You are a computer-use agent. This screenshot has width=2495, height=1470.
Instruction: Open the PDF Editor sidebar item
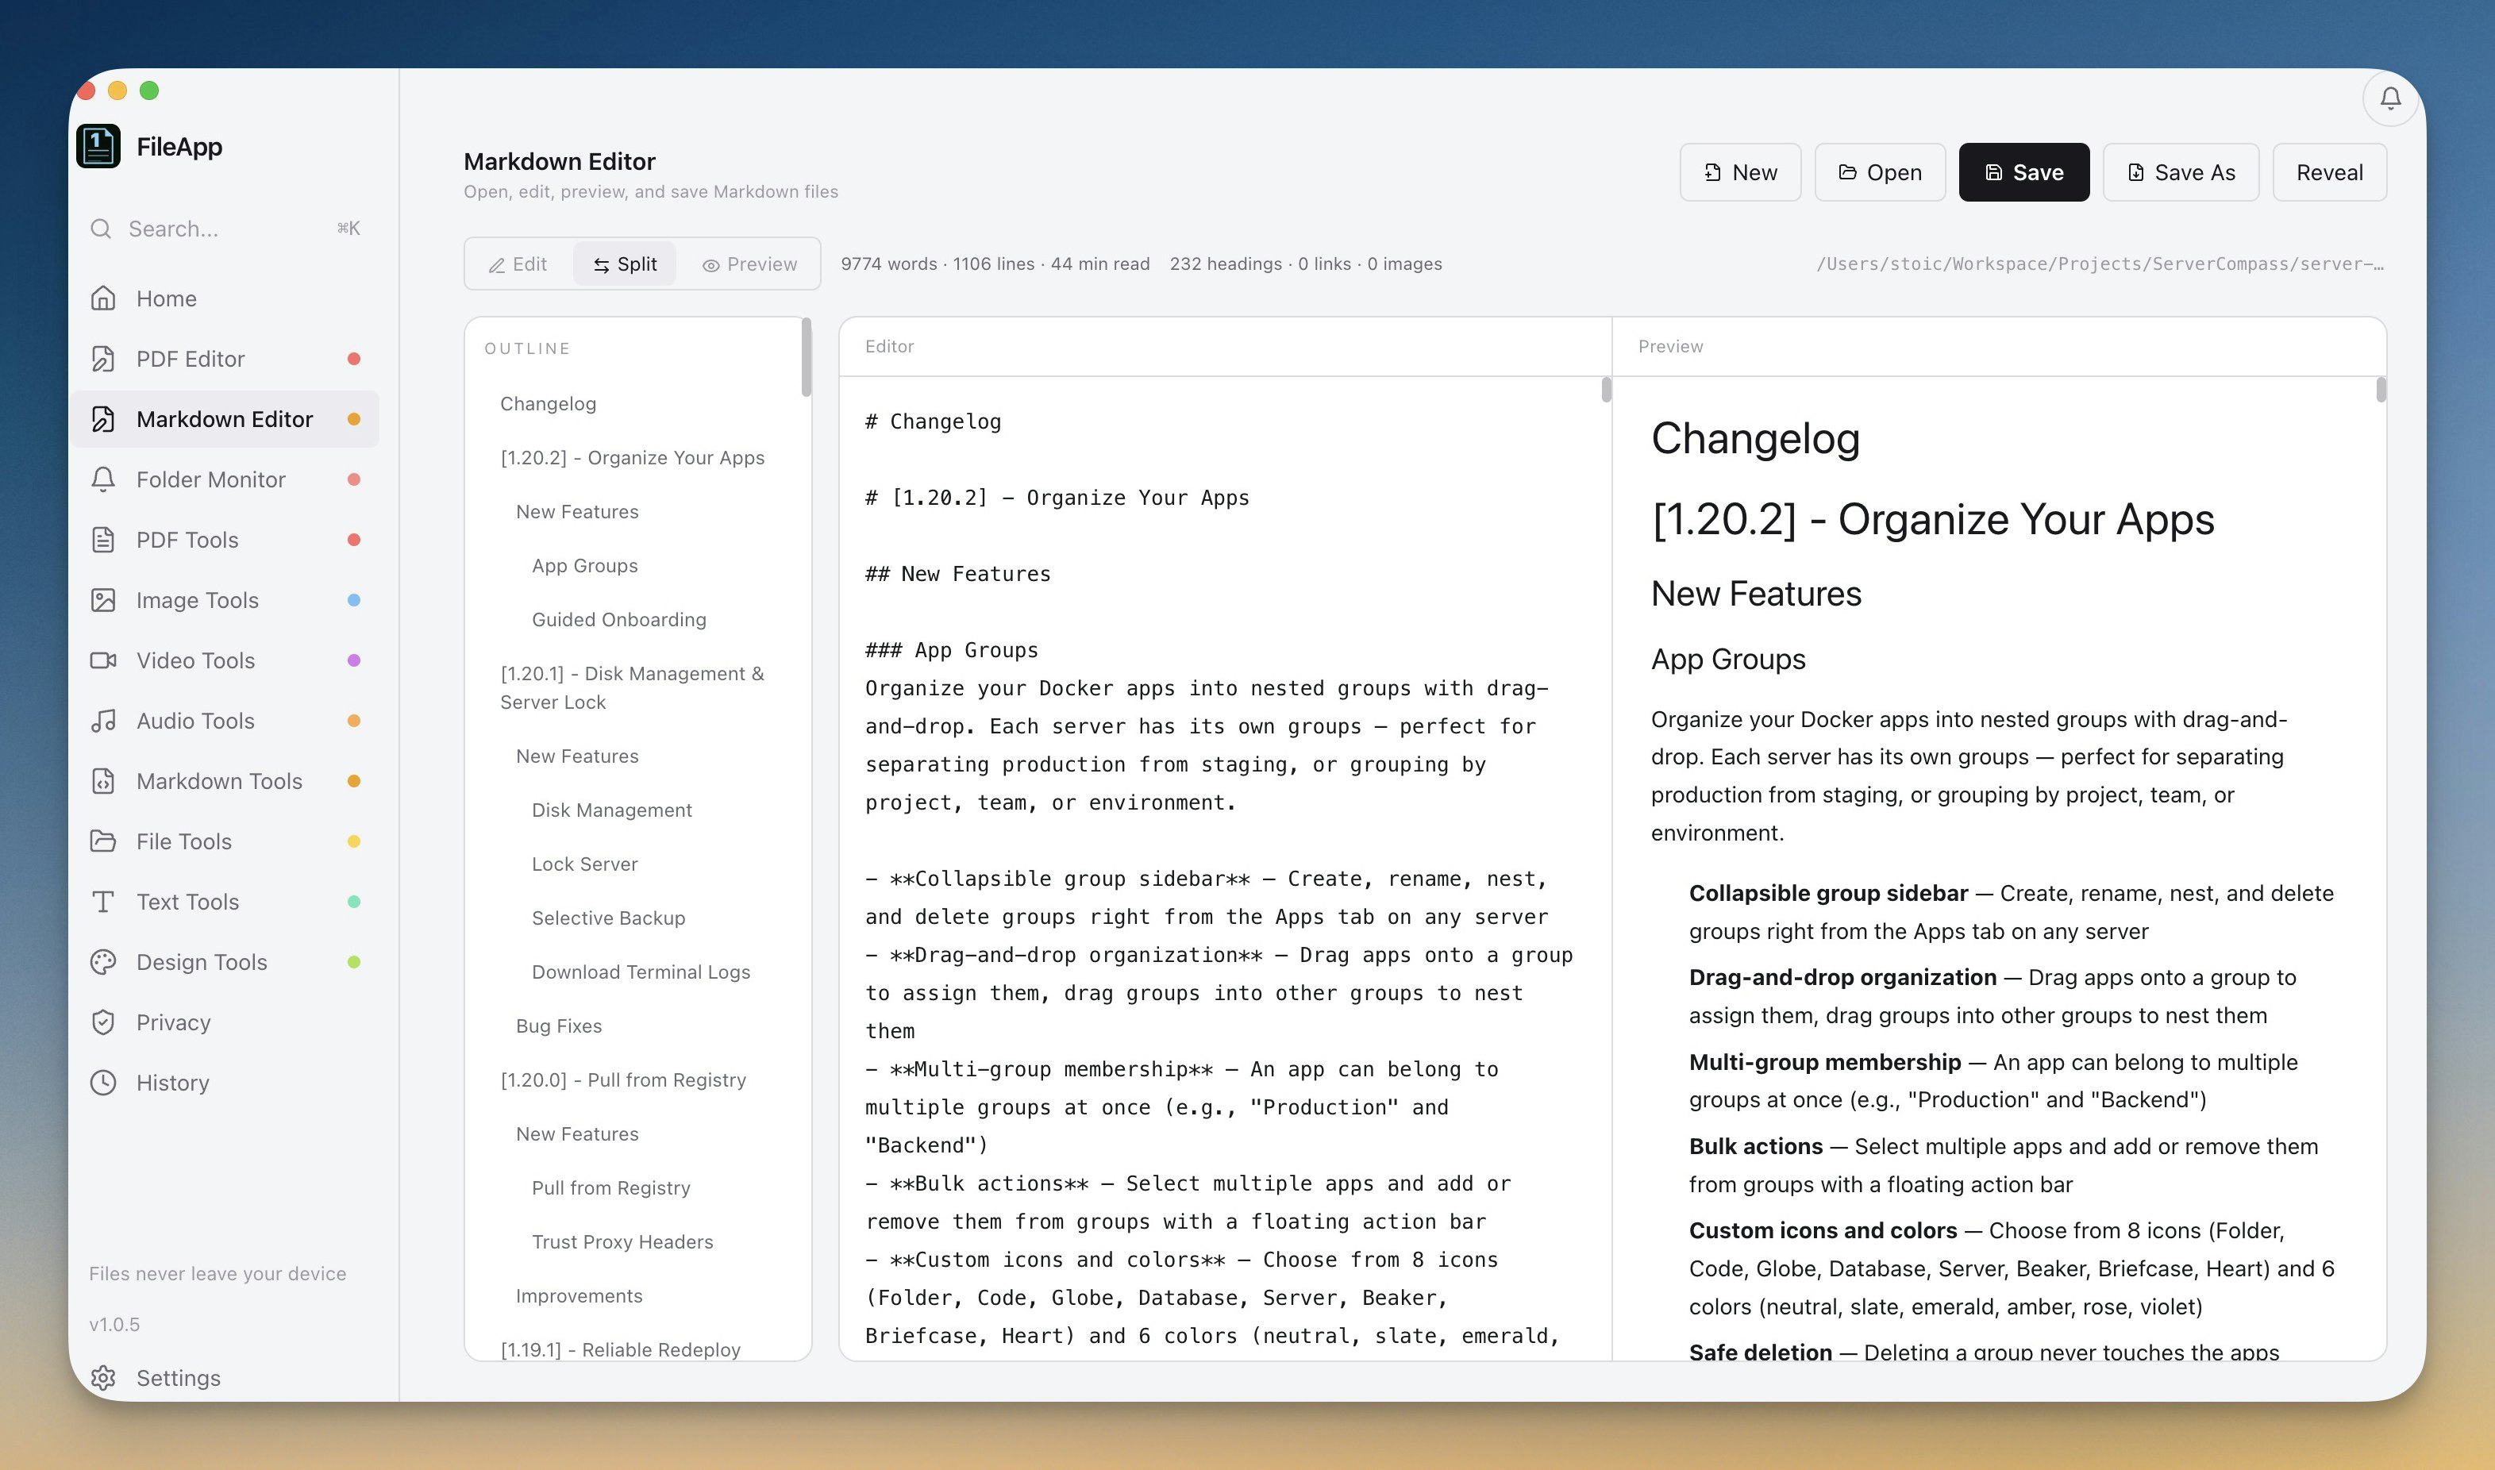click(191, 359)
